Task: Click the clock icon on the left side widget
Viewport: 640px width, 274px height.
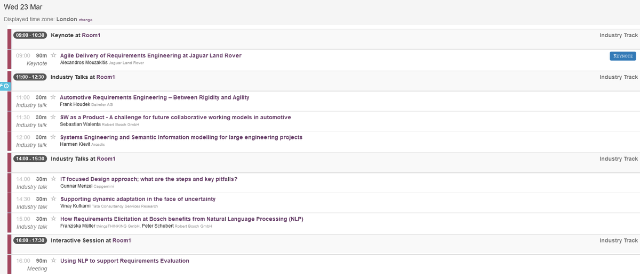Action: [x=7, y=86]
